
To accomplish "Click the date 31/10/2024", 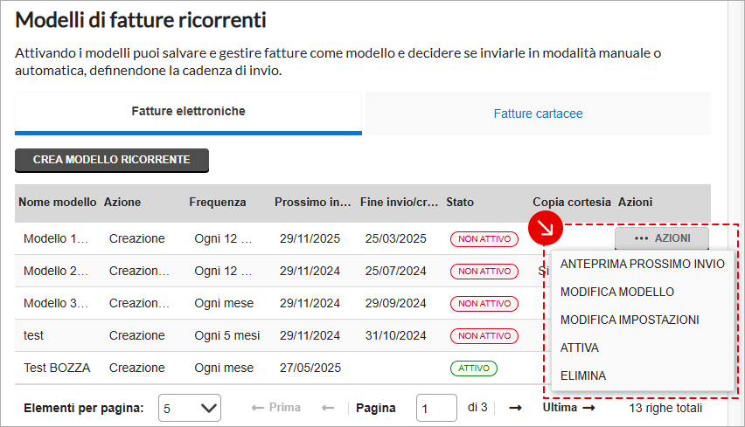I will (x=396, y=335).
